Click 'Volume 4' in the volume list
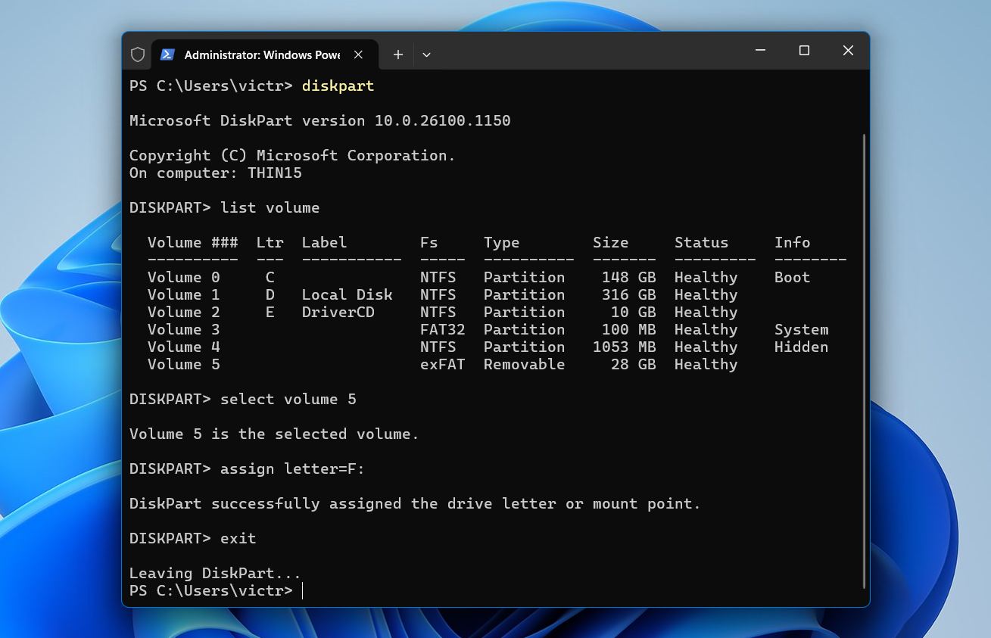The height and width of the screenshot is (638, 991). (184, 347)
